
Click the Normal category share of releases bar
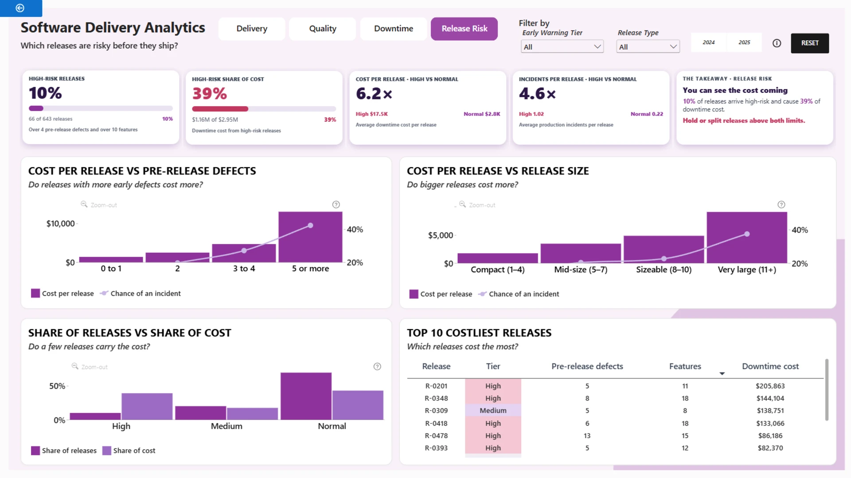pyautogui.click(x=306, y=396)
